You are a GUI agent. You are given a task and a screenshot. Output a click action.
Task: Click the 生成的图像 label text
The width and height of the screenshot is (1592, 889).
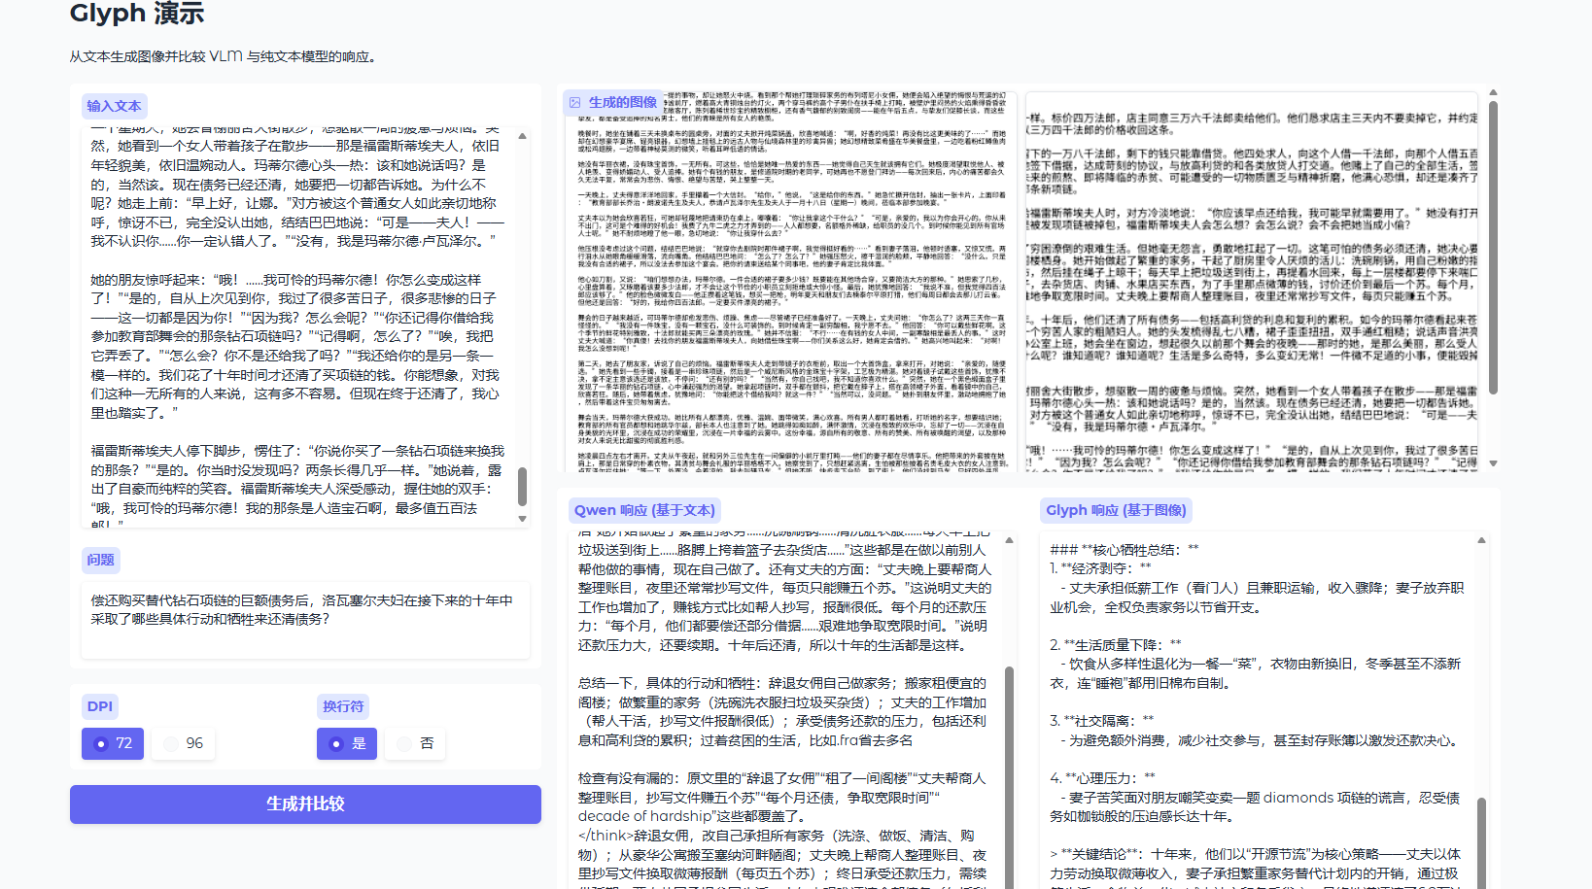pyautogui.click(x=623, y=102)
